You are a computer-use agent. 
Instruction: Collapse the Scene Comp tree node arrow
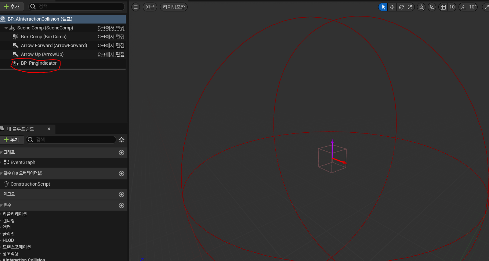point(6,28)
